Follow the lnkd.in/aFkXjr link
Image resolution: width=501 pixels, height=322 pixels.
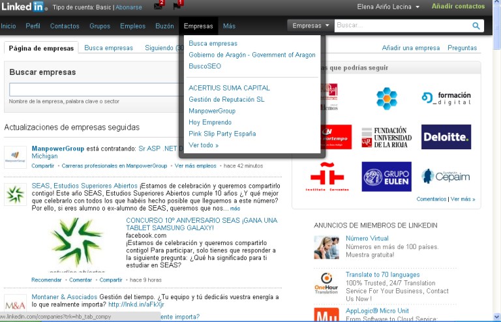(x=136, y=304)
